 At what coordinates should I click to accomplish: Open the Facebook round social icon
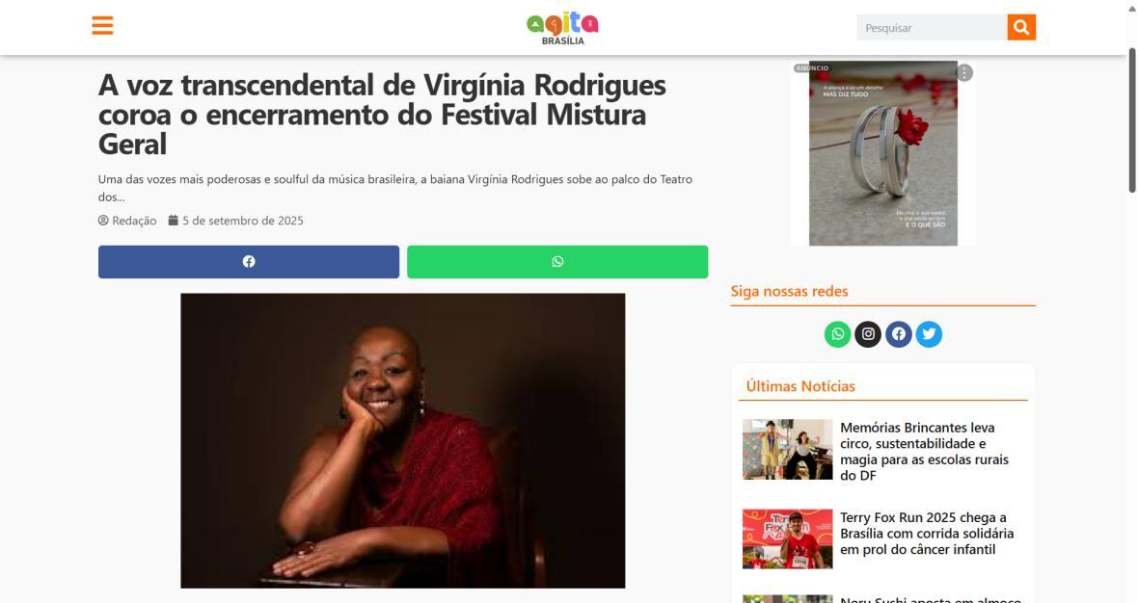(x=899, y=334)
